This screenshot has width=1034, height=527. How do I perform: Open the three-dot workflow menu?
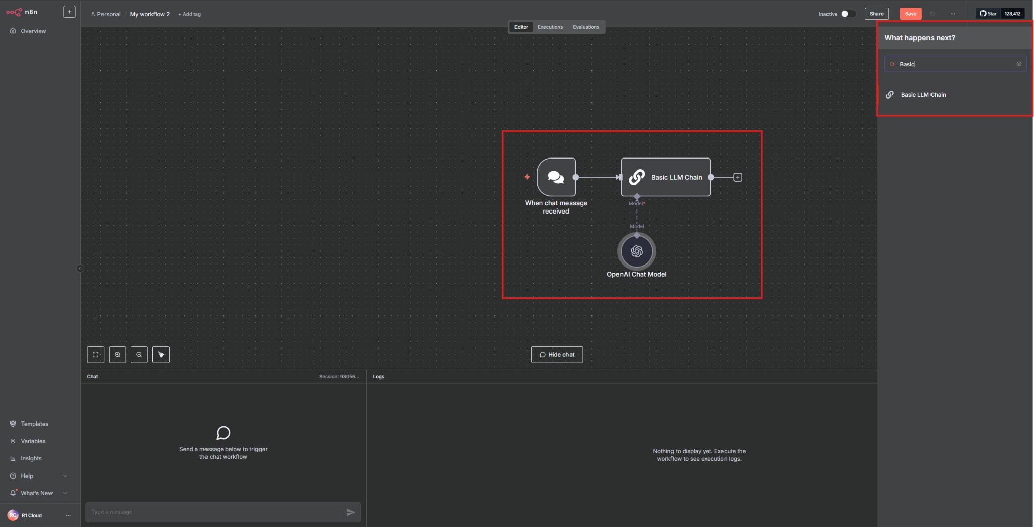pyautogui.click(x=953, y=14)
